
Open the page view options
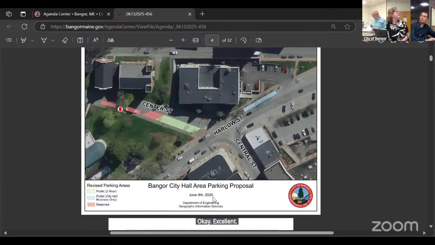[x=259, y=40]
